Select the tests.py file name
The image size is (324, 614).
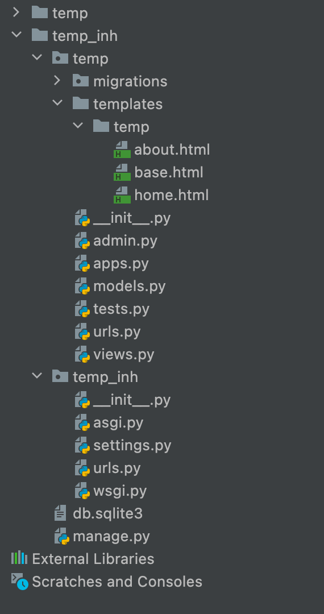pyautogui.click(x=121, y=309)
